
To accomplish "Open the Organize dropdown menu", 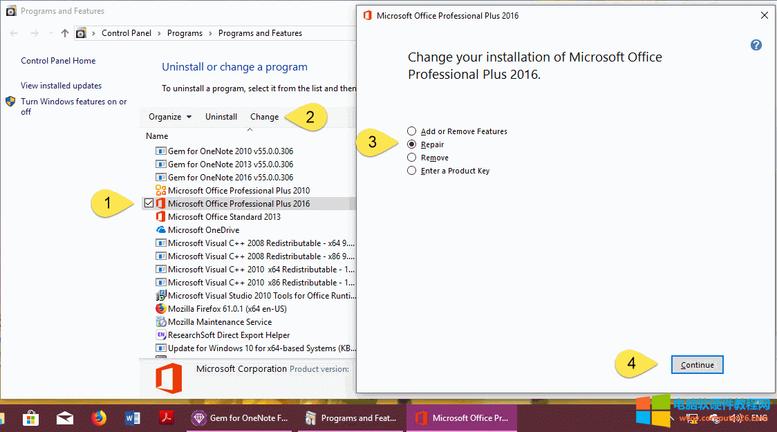I will click(169, 116).
